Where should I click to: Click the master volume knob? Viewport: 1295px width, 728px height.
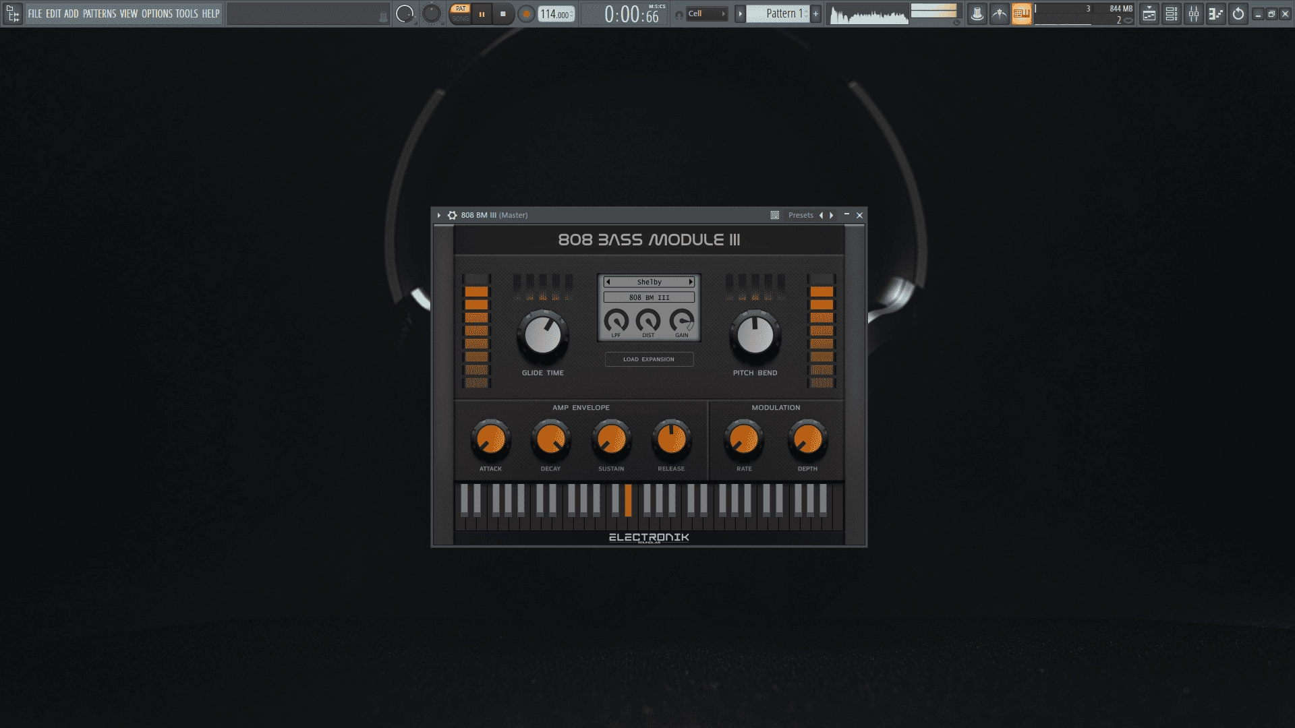[405, 13]
